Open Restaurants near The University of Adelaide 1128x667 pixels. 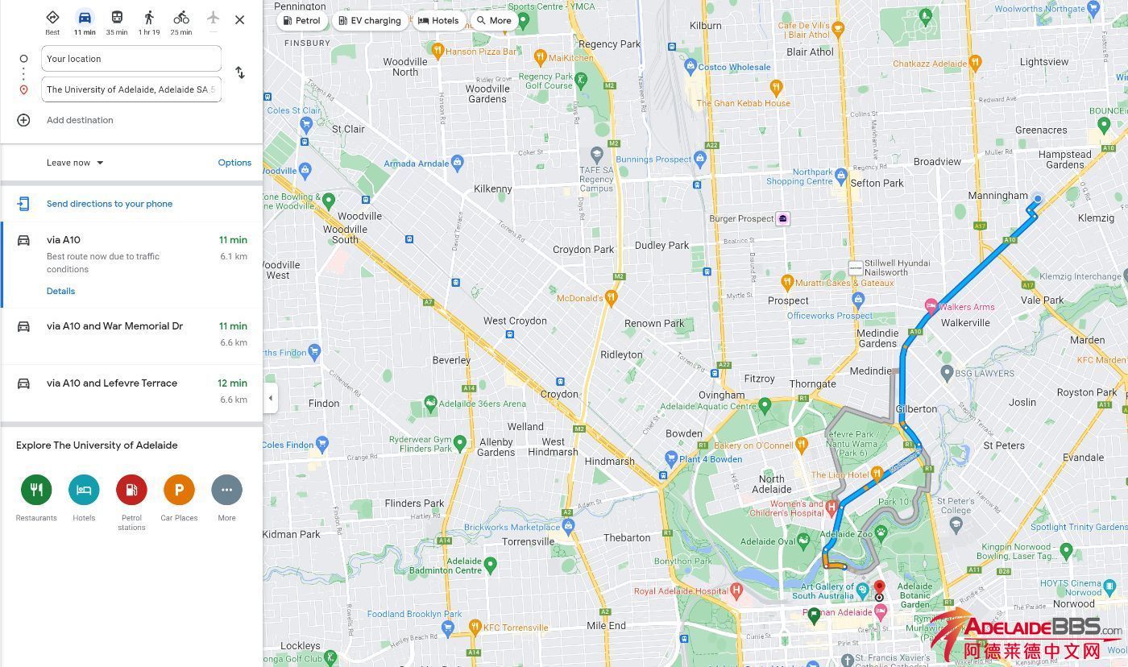(x=36, y=490)
